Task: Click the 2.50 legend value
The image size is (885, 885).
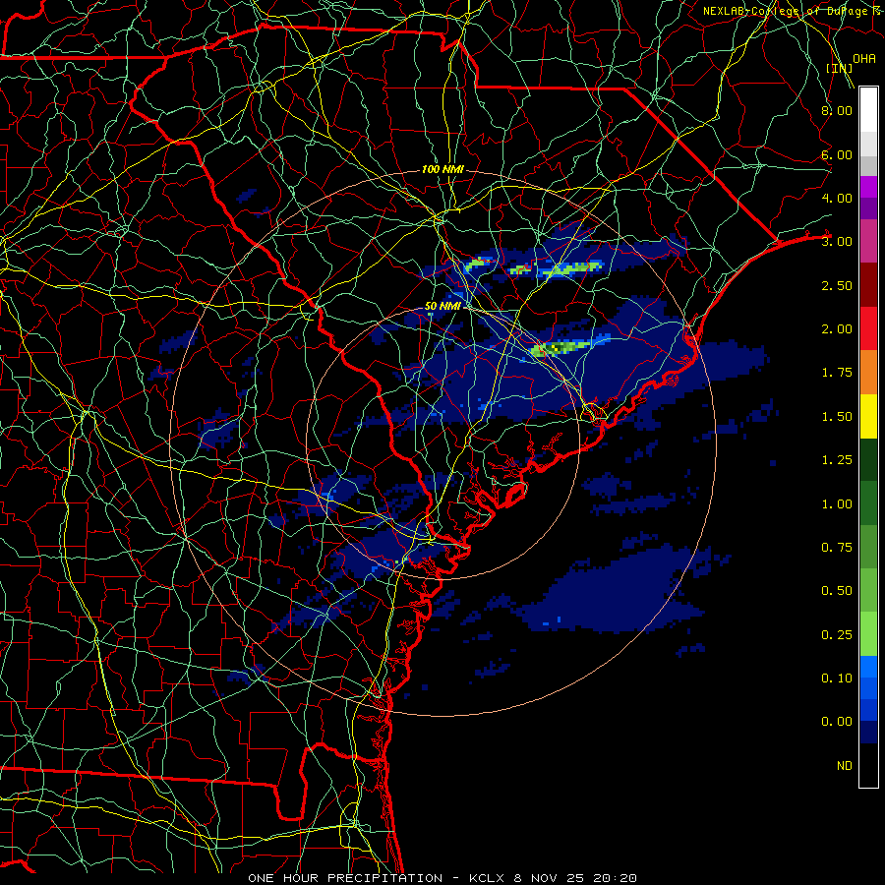Action: click(x=837, y=285)
